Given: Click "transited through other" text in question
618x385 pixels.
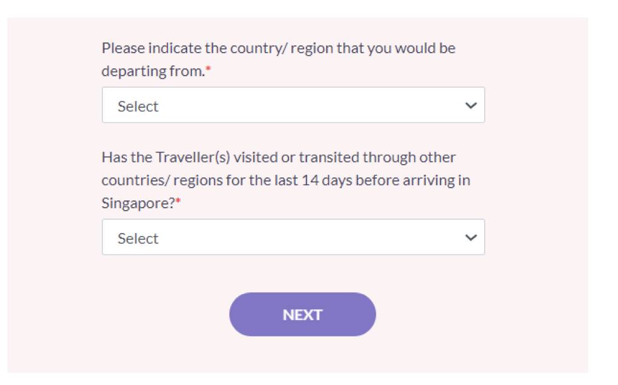Looking at the screenshot, I should coord(377,157).
